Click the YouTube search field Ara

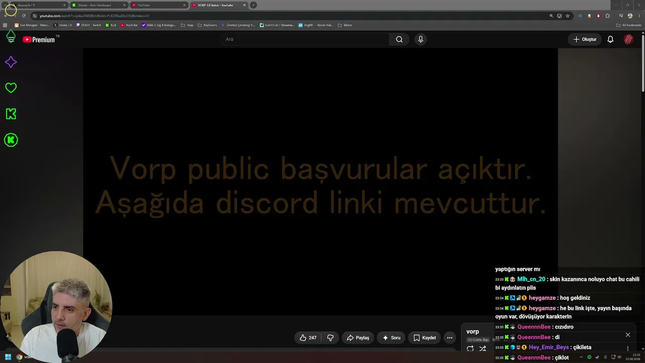pyautogui.click(x=305, y=39)
